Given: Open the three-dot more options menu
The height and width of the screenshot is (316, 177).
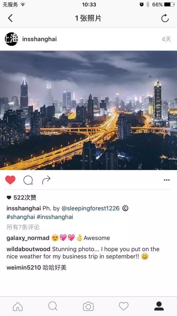Looking at the screenshot, I should [167, 180].
